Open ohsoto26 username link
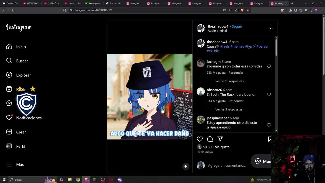 point(214,90)
